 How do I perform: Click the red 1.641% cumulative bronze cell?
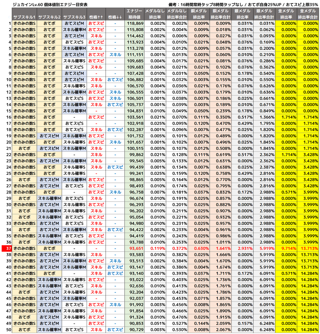[x=221, y=249]
